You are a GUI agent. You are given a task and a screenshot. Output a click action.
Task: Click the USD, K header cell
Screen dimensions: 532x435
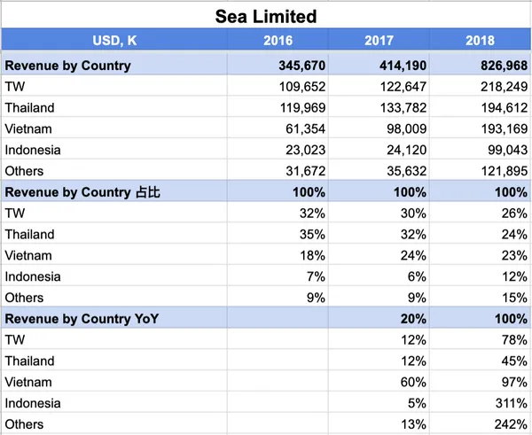point(114,41)
